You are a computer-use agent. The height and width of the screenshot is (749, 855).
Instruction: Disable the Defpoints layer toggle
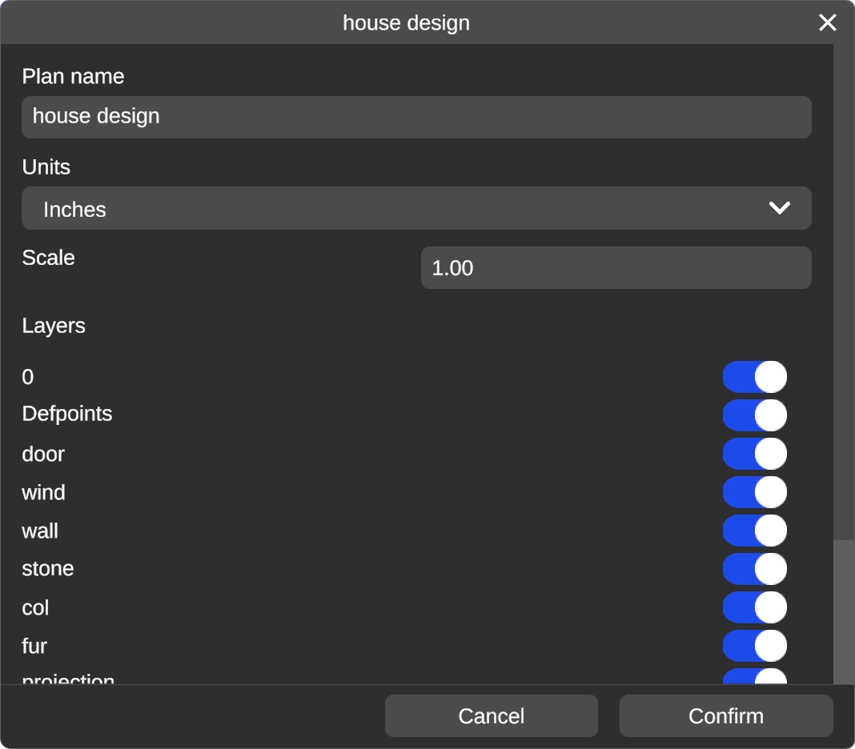754,415
